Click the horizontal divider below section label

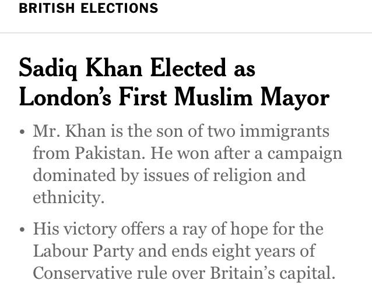coord(186,33)
